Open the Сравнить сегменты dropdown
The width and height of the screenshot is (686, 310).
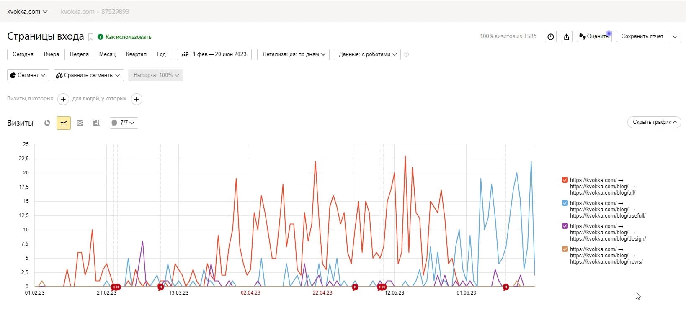(88, 75)
